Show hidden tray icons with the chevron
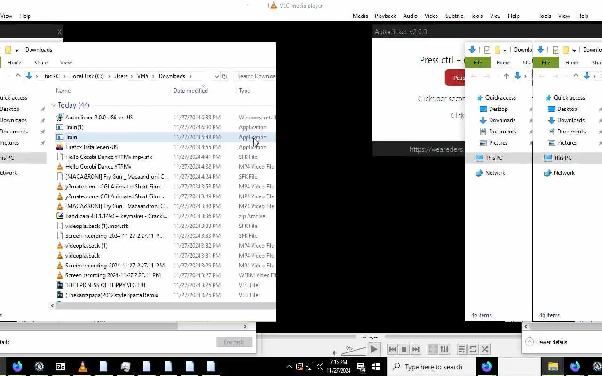The image size is (602, 376). pos(289,367)
